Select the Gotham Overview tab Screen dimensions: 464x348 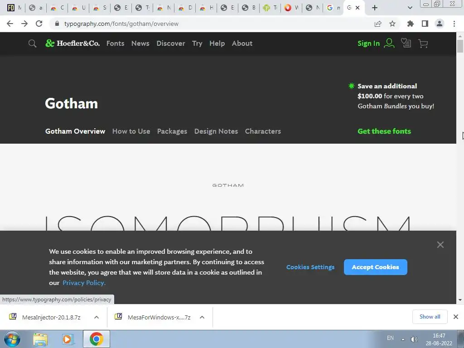tap(75, 131)
